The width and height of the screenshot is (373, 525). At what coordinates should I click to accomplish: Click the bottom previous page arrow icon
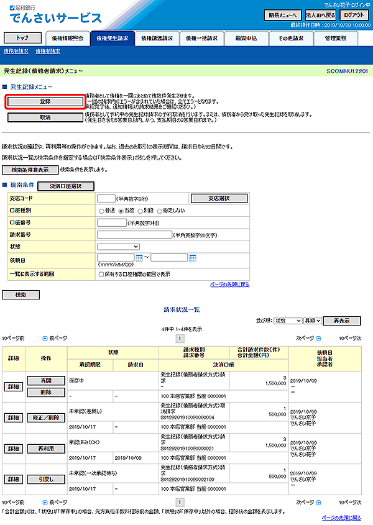(x=44, y=502)
